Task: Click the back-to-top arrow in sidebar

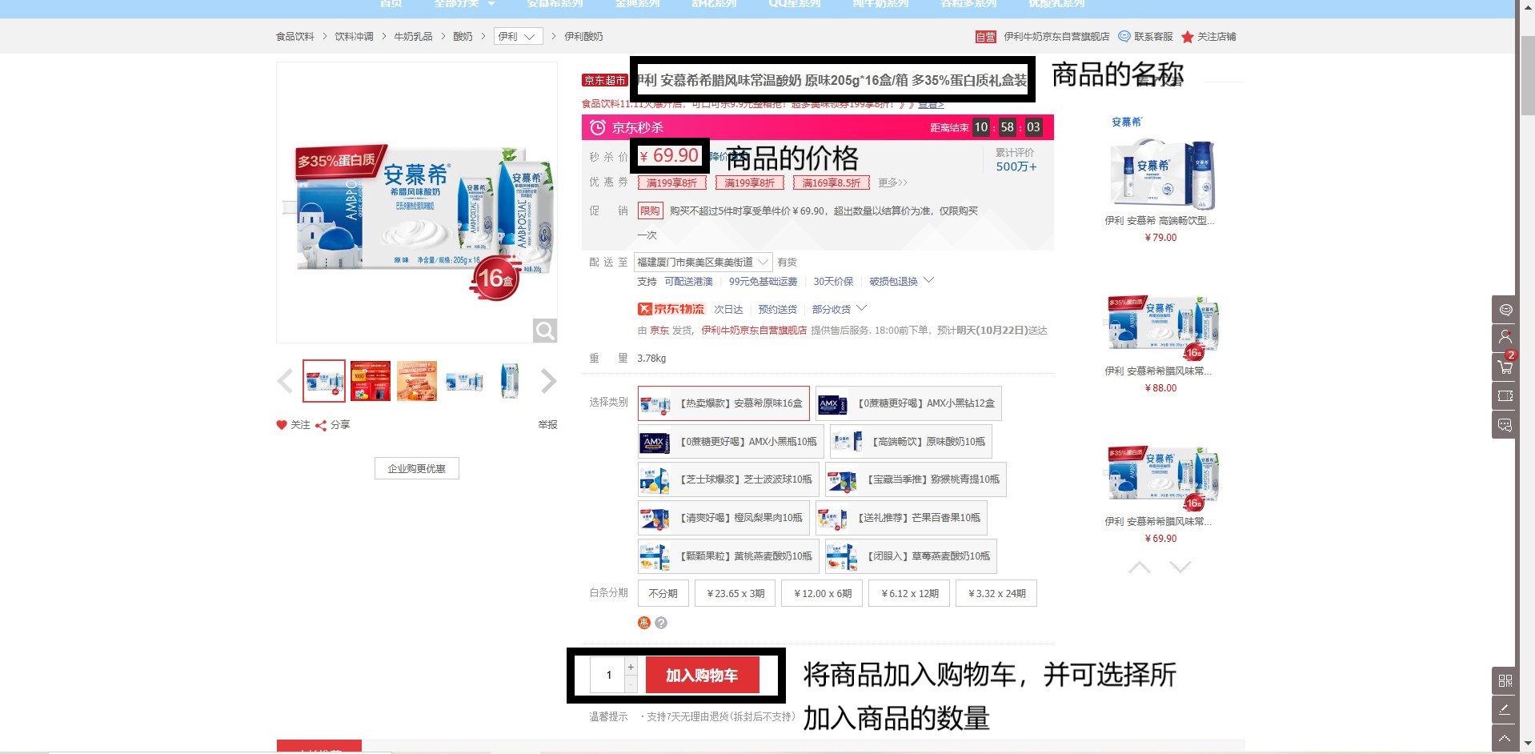Action: coord(1505,738)
